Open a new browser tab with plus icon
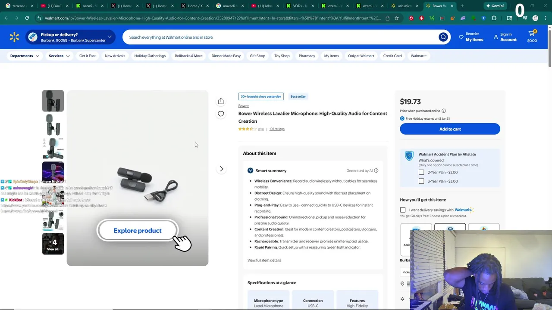This screenshot has height=310, width=552. pyautogui.click(x=462, y=6)
